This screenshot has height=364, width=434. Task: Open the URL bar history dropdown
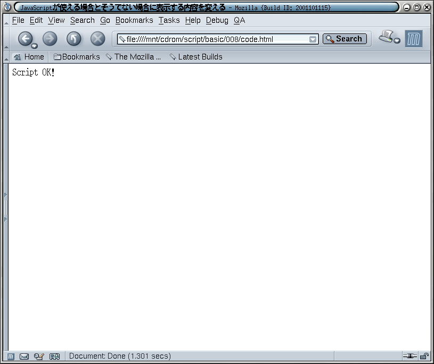(313, 39)
